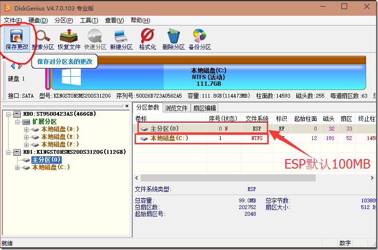
Task: Go to next disk with right arrow
Action: pos(20,66)
